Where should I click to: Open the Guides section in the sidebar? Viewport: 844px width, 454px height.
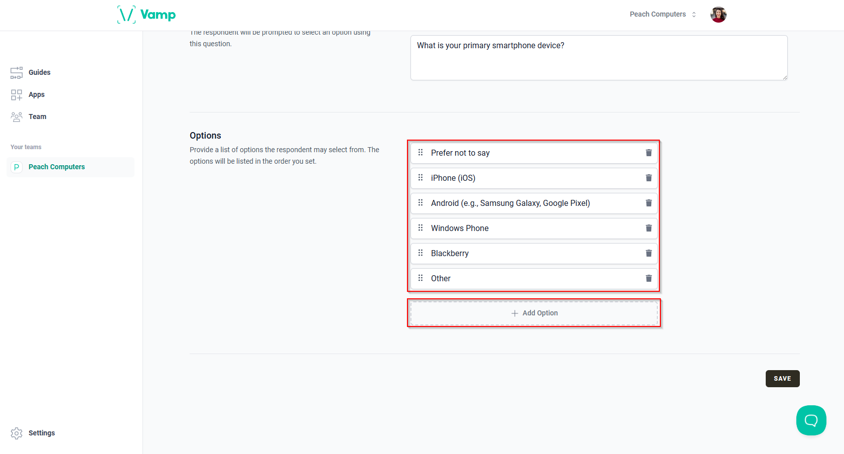coord(39,72)
